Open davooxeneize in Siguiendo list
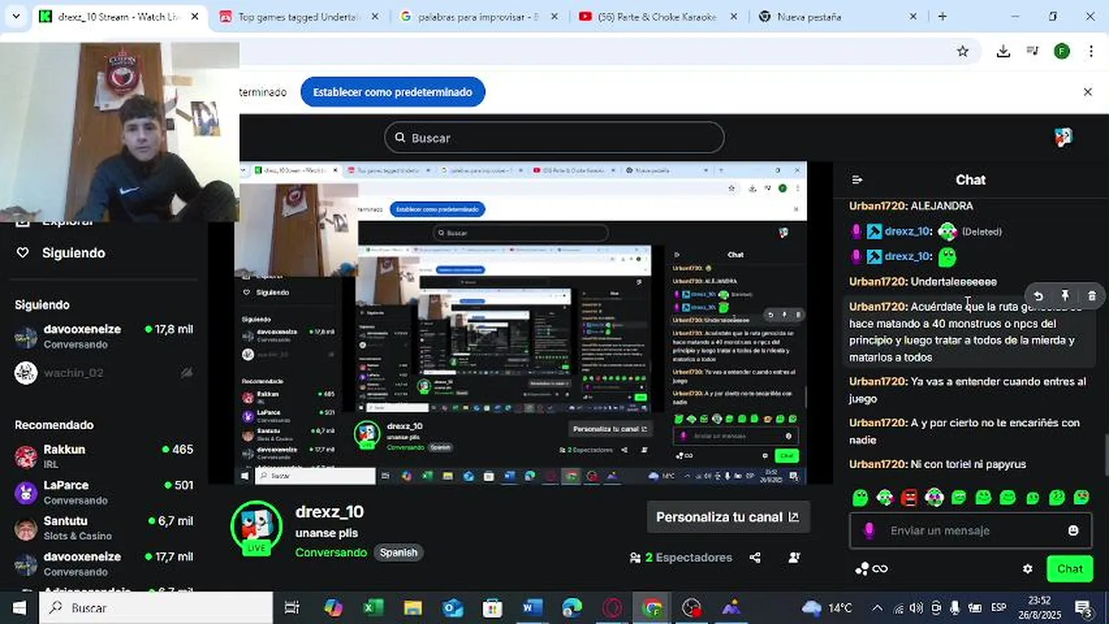This screenshot has height=624, width=1109. 104,336
